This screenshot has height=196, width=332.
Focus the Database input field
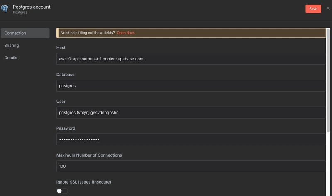191,86
